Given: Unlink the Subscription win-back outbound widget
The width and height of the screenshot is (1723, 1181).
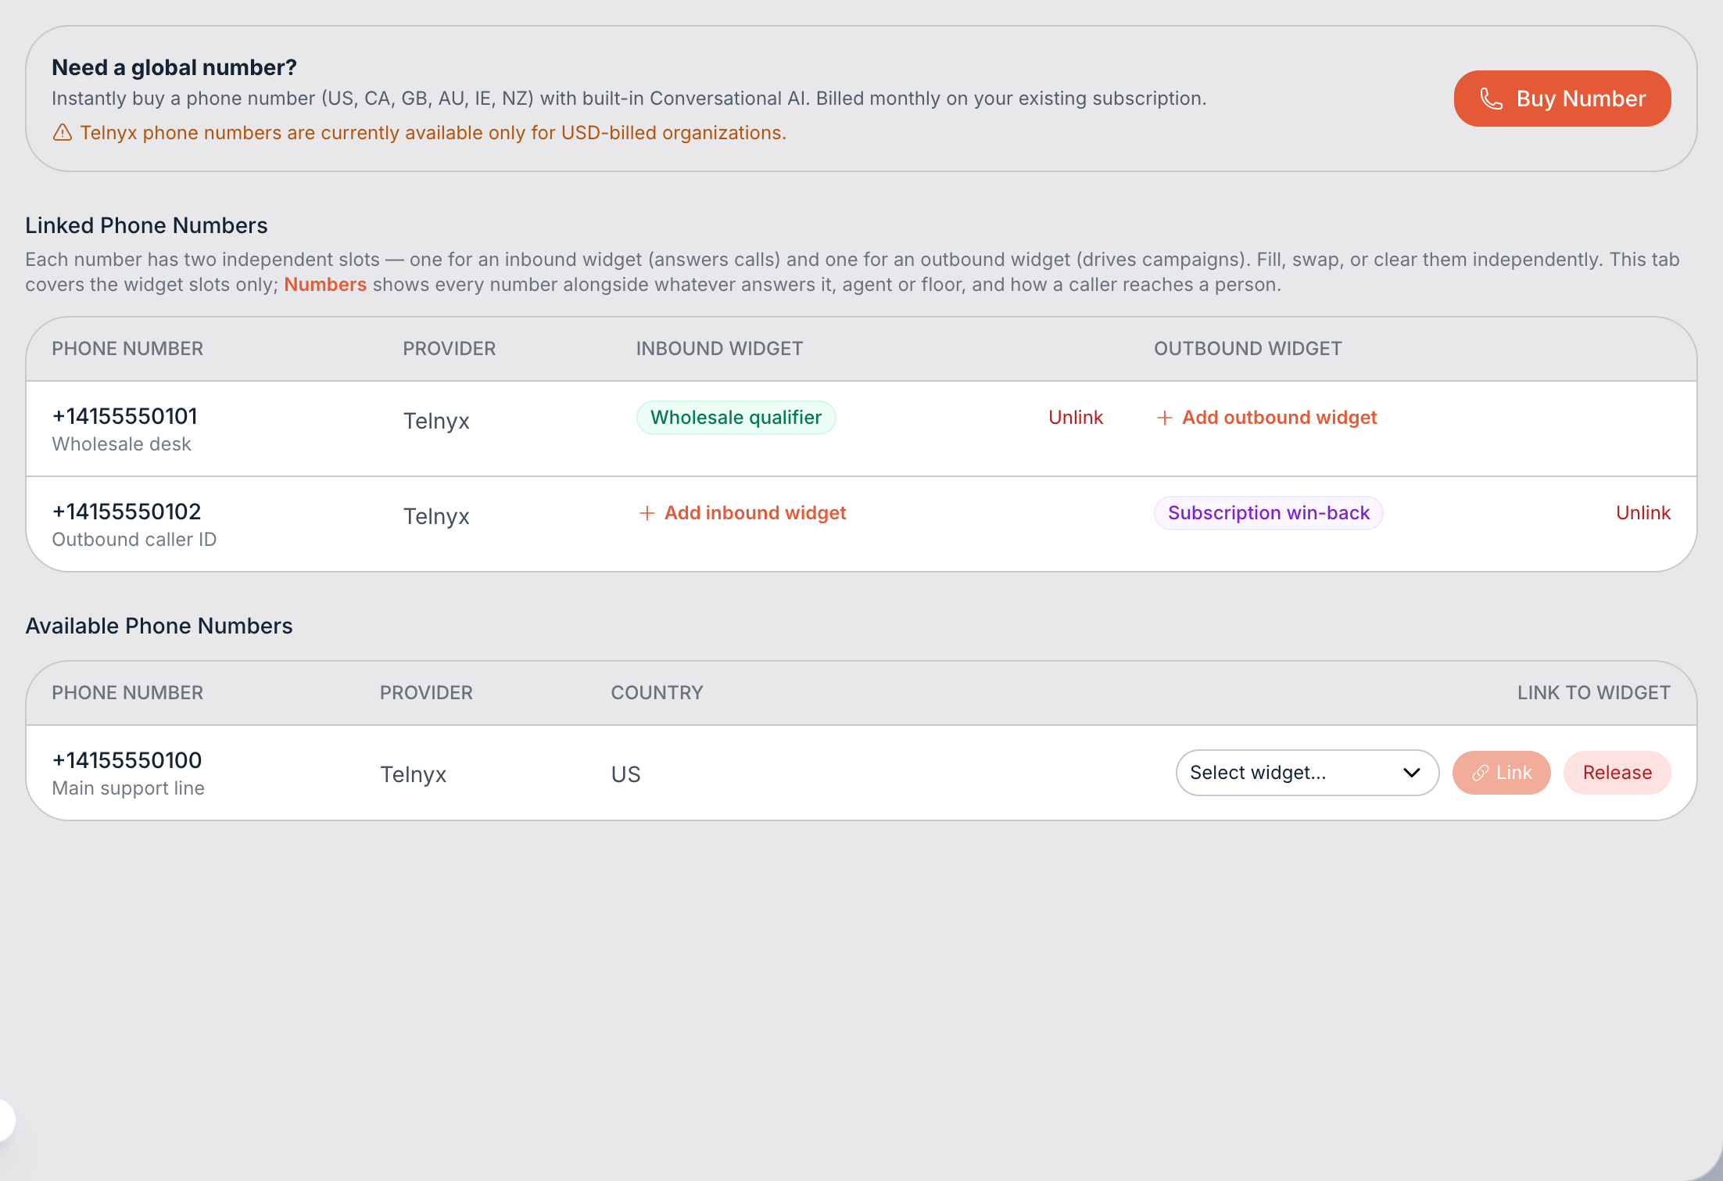Looking at the screenshot, I should coord(1643,513).
